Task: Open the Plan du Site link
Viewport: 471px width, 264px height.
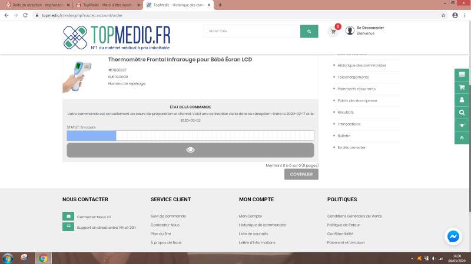Action: point(161,233)
